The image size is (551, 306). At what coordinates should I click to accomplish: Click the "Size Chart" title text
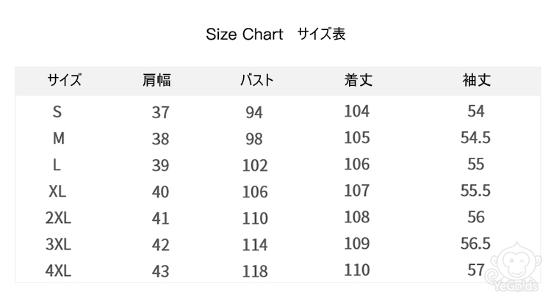tap(244, 34)
